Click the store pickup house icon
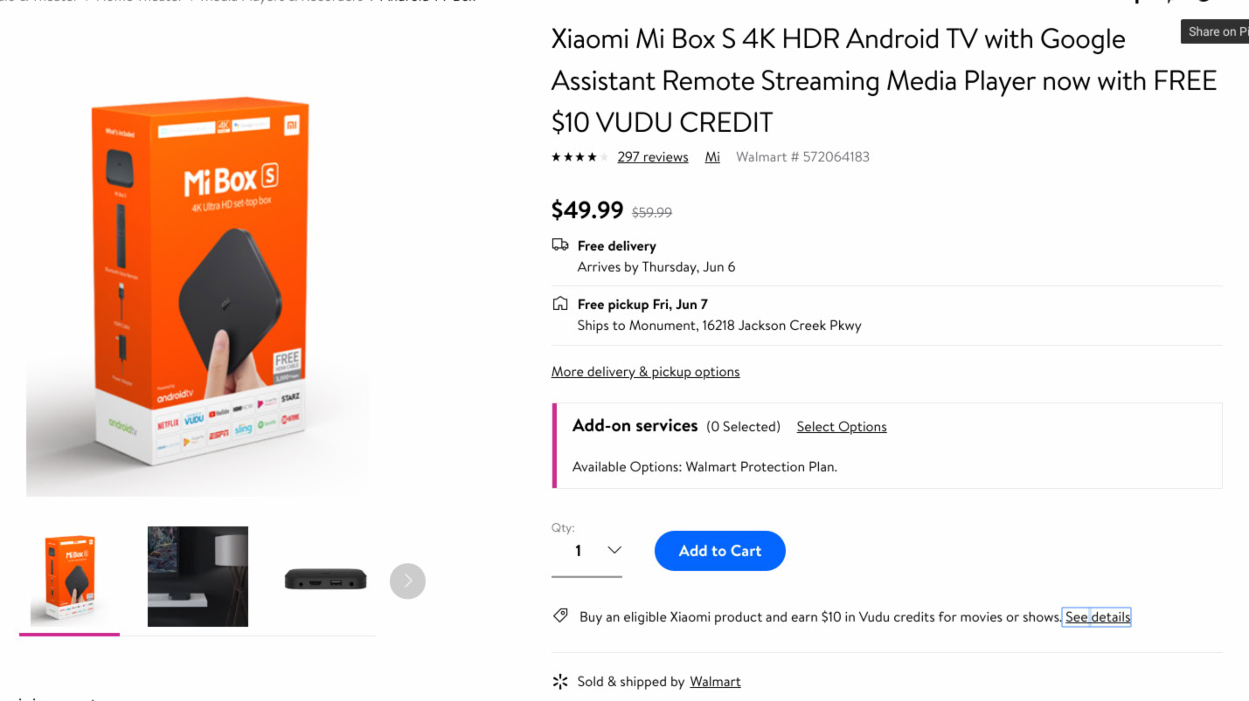This screenshot has height=701, width=1249. click(560, 304)
